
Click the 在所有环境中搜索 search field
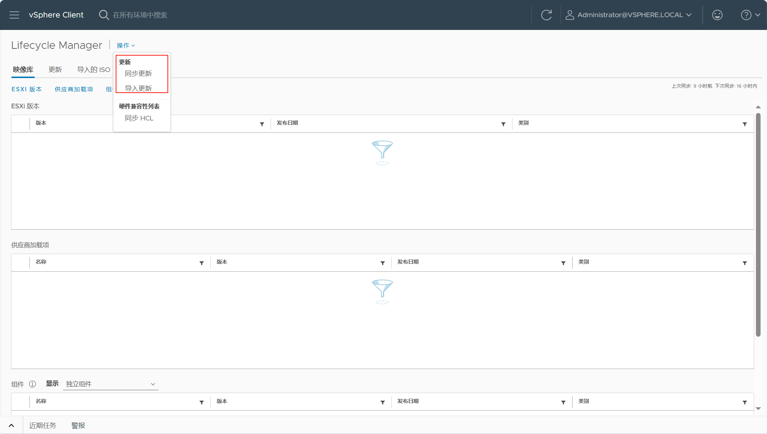tap(140, 15)
